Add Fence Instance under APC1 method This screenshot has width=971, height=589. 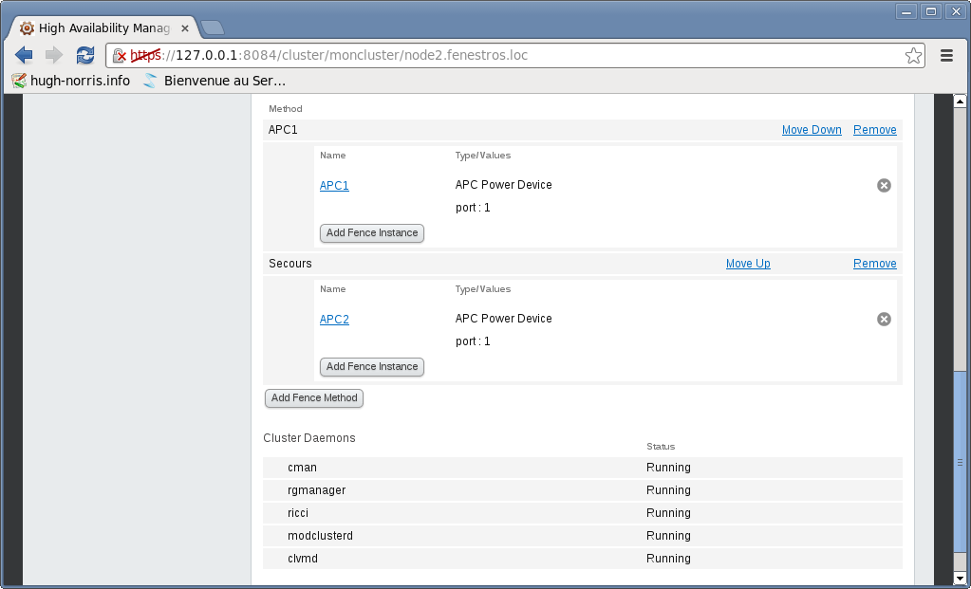pyautogui.click(x=372, y=233)
